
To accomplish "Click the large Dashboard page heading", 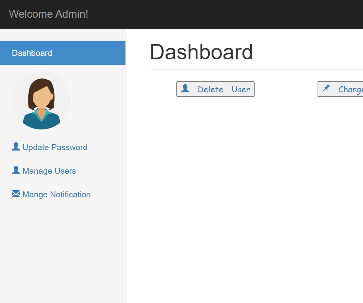I will point(201,52).
